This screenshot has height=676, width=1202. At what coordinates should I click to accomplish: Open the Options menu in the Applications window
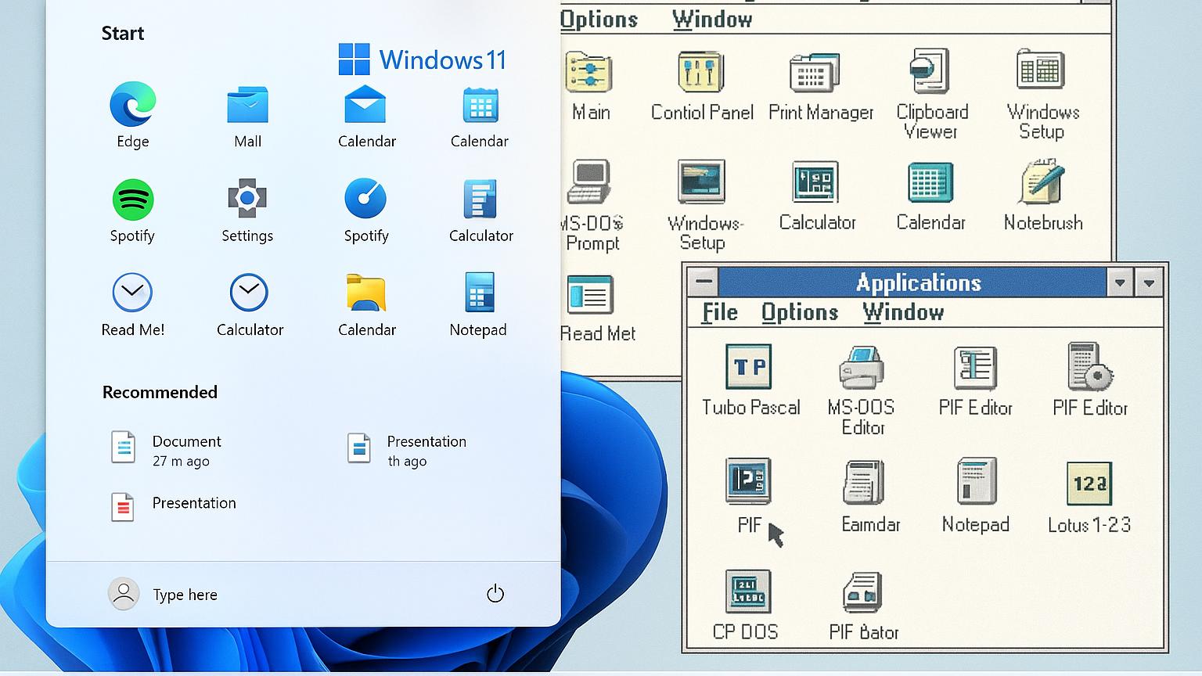(x=799, y=312)
